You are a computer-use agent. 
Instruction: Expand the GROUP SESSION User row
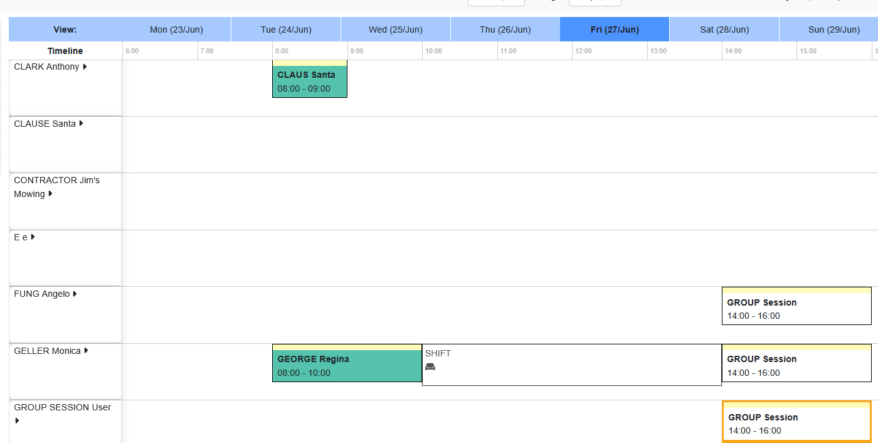click(x=16, y=420)
